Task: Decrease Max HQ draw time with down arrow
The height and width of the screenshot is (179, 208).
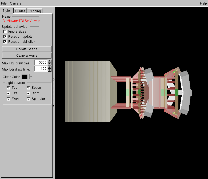Action: 49,64
